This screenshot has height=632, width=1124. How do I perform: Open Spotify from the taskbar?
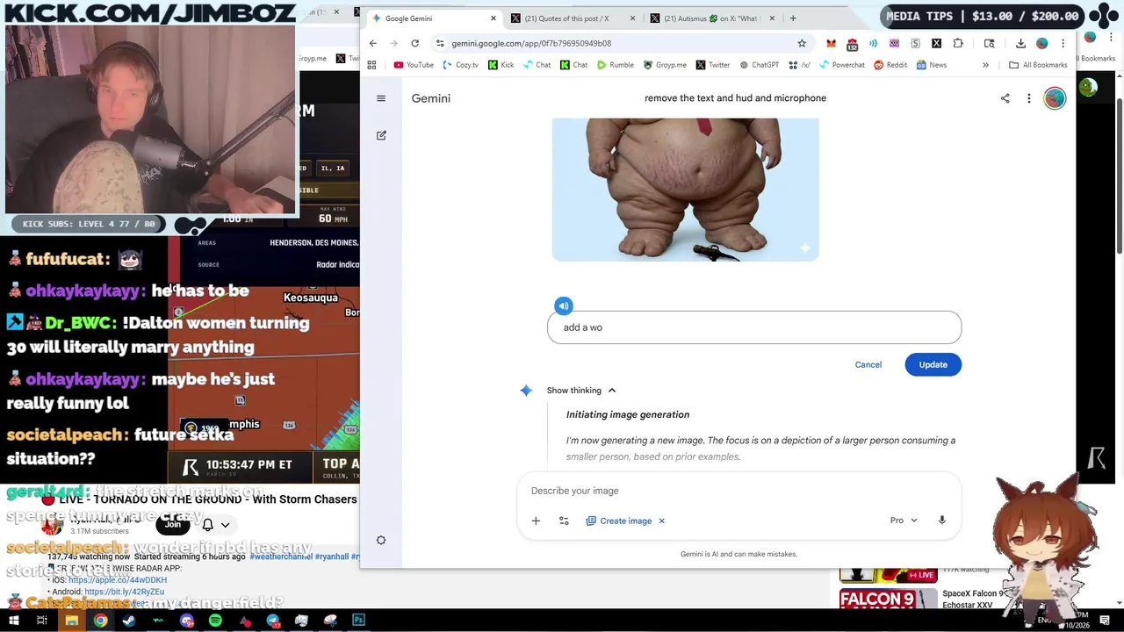tap(215, 621)
